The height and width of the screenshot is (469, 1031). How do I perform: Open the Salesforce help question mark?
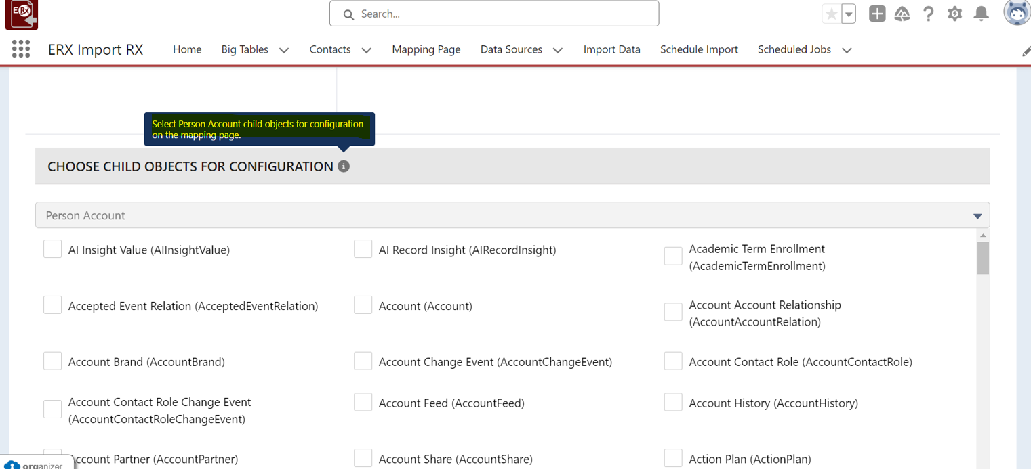pos(928,14)
